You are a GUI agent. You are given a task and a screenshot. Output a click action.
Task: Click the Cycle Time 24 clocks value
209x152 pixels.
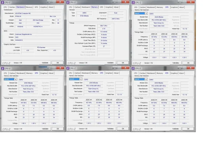[x=104, y=40]
